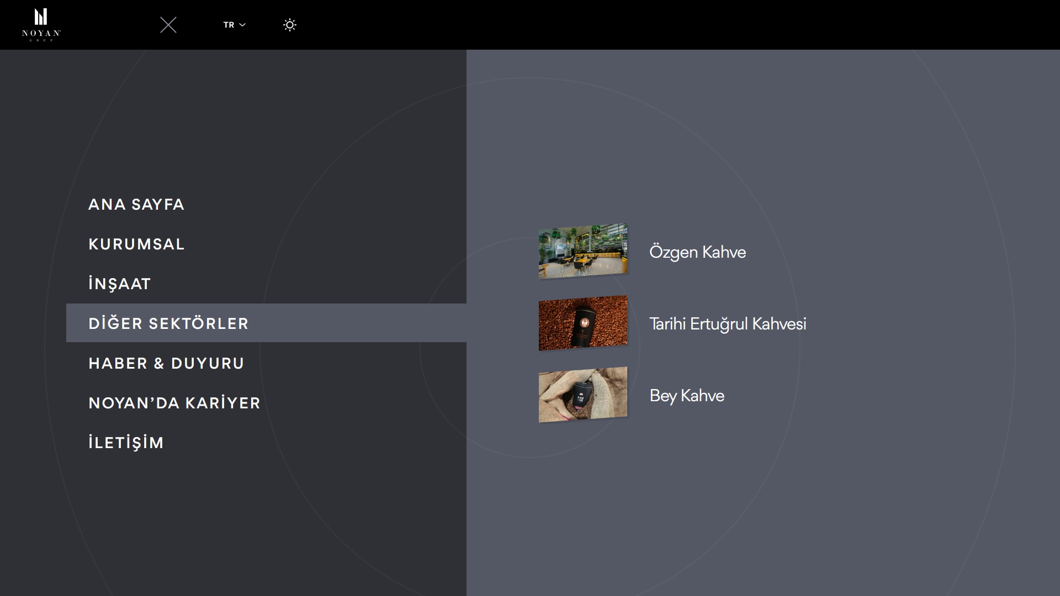Select DİĞER SEKTÖRLER in the menu
Screen dimensions: 1060x596
(x=266, y=323)
